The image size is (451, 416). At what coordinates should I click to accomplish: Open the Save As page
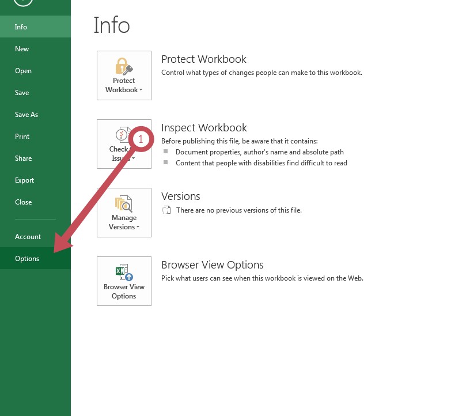pos(35,115)
